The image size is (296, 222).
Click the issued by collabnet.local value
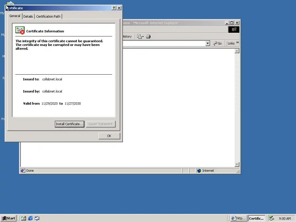tap(52, 91)
